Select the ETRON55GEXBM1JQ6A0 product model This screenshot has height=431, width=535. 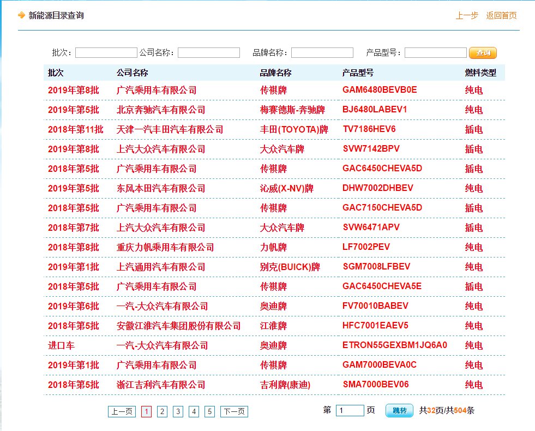(x=394, y=345)
